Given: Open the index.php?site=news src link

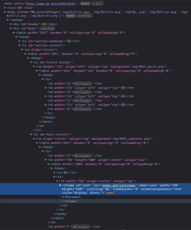Looking at the screenshot, I should 119,185.
